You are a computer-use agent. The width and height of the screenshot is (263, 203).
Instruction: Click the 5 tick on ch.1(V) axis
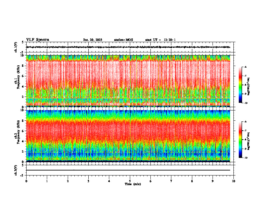click(x=23, y=42)
